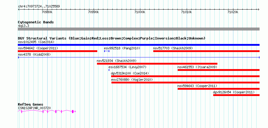The image size is (268, 128).
Task: Click the 4q13.3 band label
Action: pos(23,26)
